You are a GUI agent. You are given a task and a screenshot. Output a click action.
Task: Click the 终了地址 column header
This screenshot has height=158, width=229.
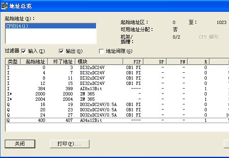pos(62,62)
